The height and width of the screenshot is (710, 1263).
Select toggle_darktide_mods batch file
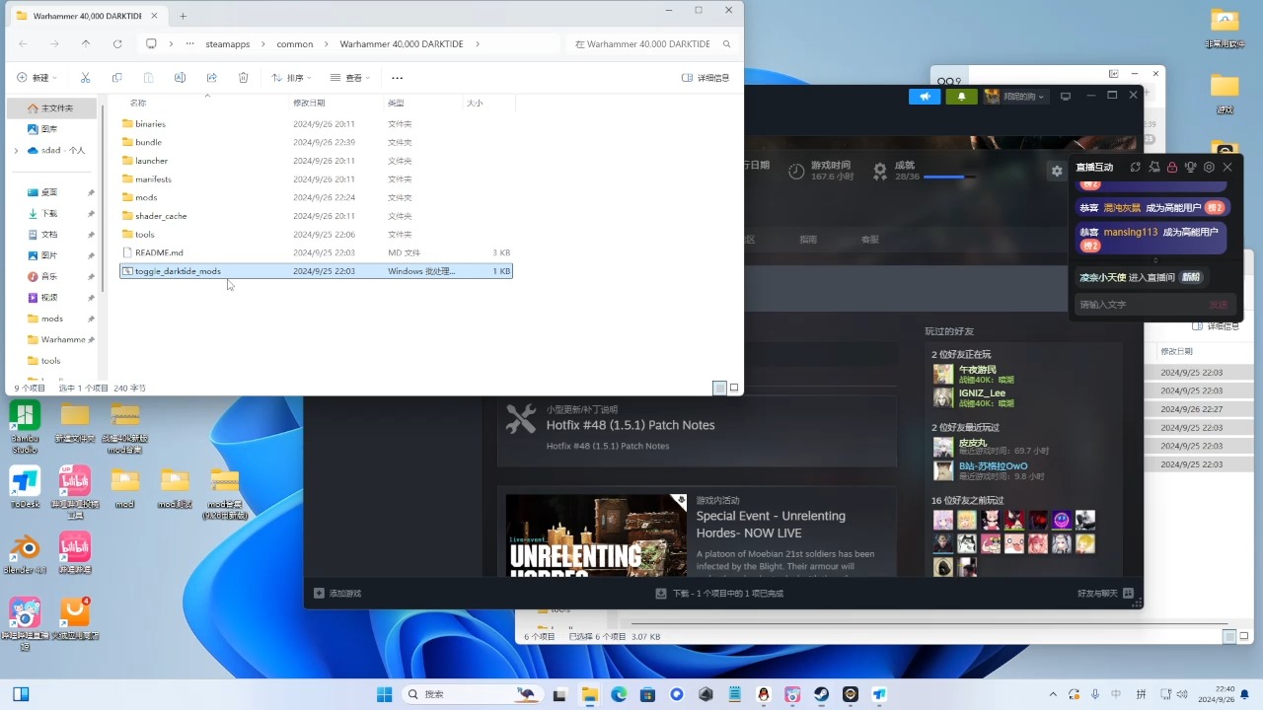[x=316, y=271]
